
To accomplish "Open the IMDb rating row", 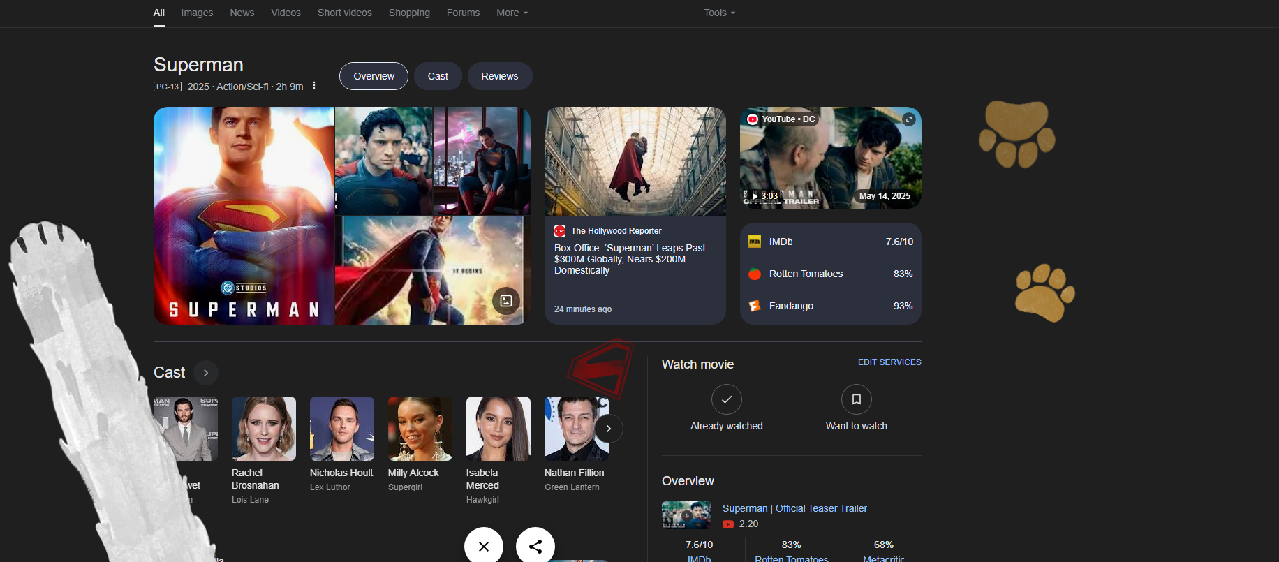I will click(830, 242).
